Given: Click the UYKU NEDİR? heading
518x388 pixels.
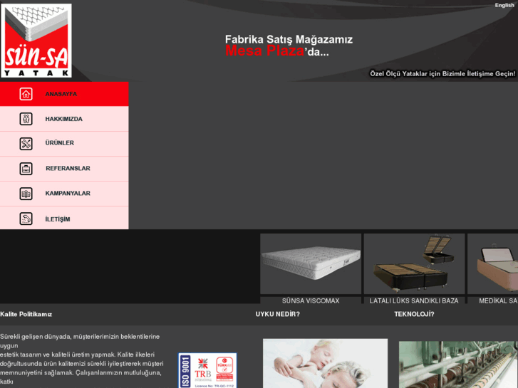Looking at the screenshot, I should point(277,315).
